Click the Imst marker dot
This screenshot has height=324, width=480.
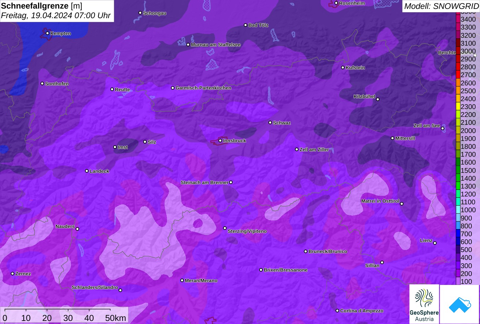[115, 147]
